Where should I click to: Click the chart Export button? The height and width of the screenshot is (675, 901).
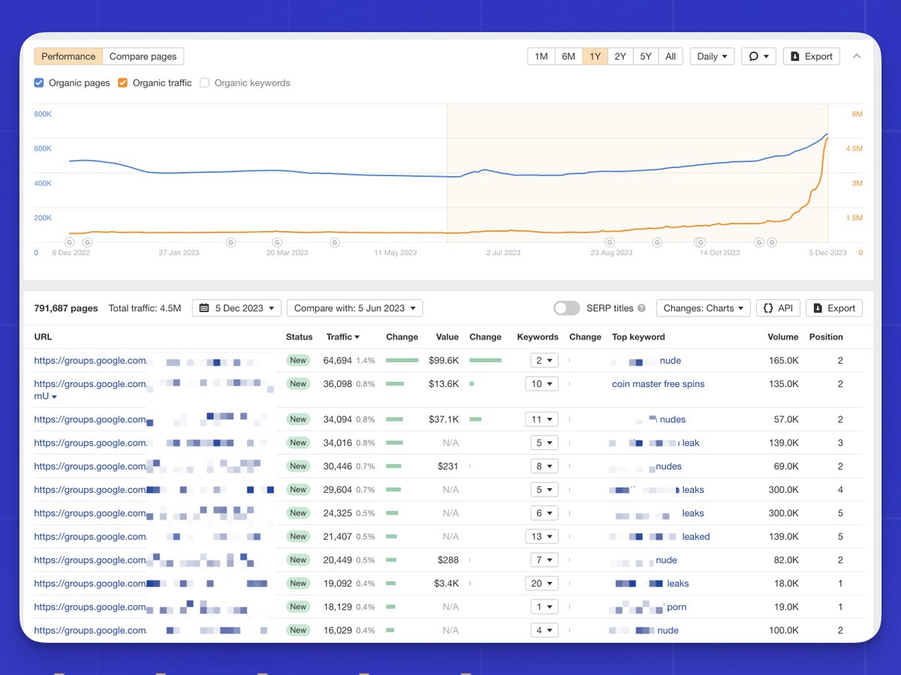(x=812, y=56)
